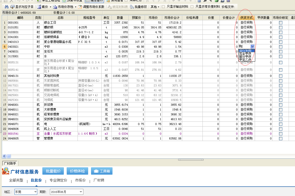Image resolution: width=295 pixels, height=196 pixels.
Task: Select 交流电焊机 name cell
Action: coord(60,95)
